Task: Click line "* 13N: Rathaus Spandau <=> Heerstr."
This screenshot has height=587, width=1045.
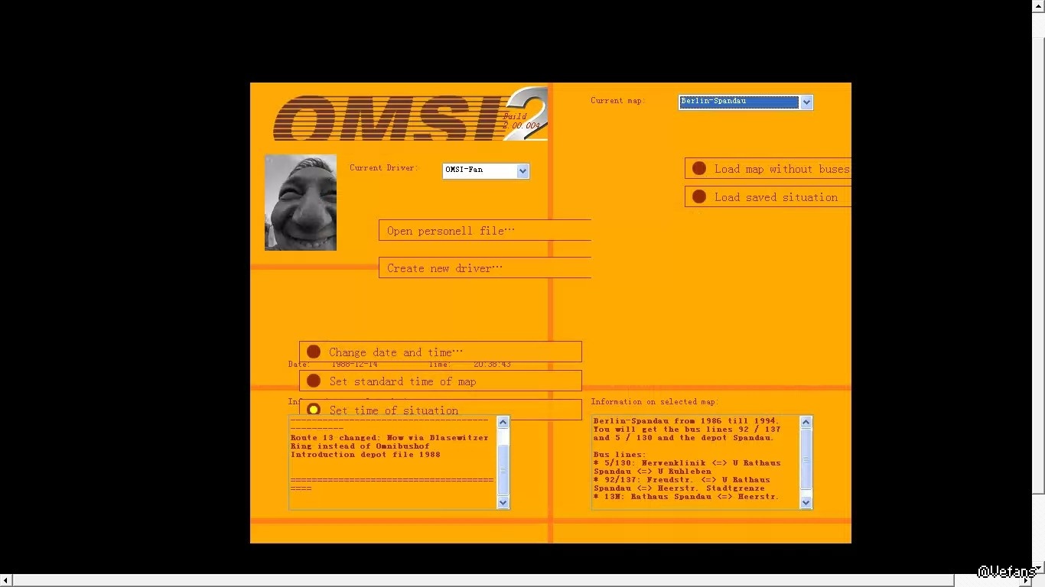Action: click(686, 497)
